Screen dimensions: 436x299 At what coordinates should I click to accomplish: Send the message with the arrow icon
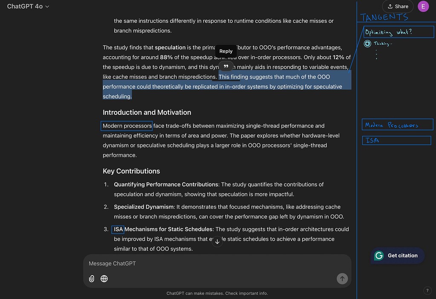coord(342,279)
